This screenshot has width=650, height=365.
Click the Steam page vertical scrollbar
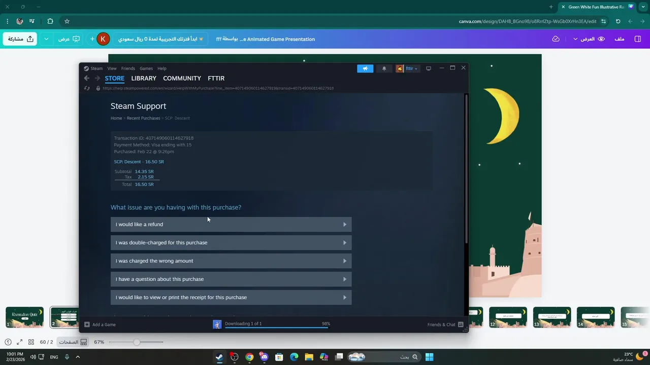(x=466, y=169)
